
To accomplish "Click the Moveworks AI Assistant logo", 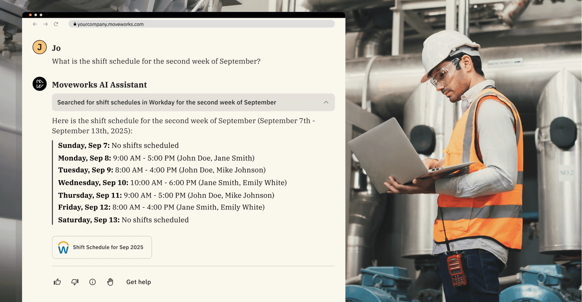I will (x=39, y=84).
